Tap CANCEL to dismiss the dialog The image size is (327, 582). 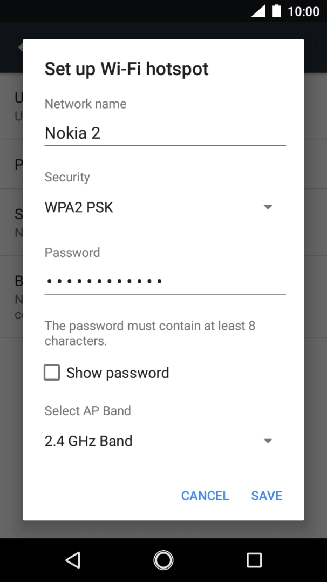205,495
